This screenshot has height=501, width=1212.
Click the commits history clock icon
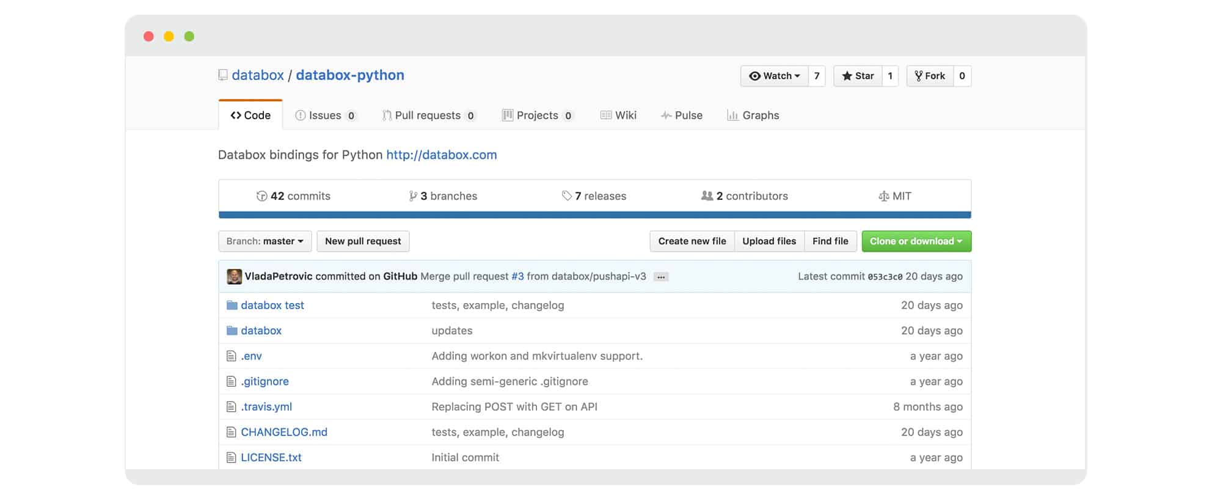point(261,196)
